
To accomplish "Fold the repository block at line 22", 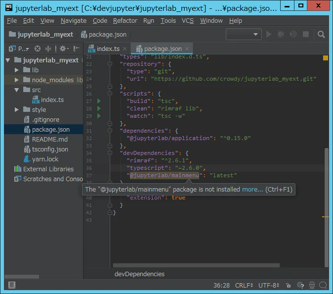I will 110,64.
